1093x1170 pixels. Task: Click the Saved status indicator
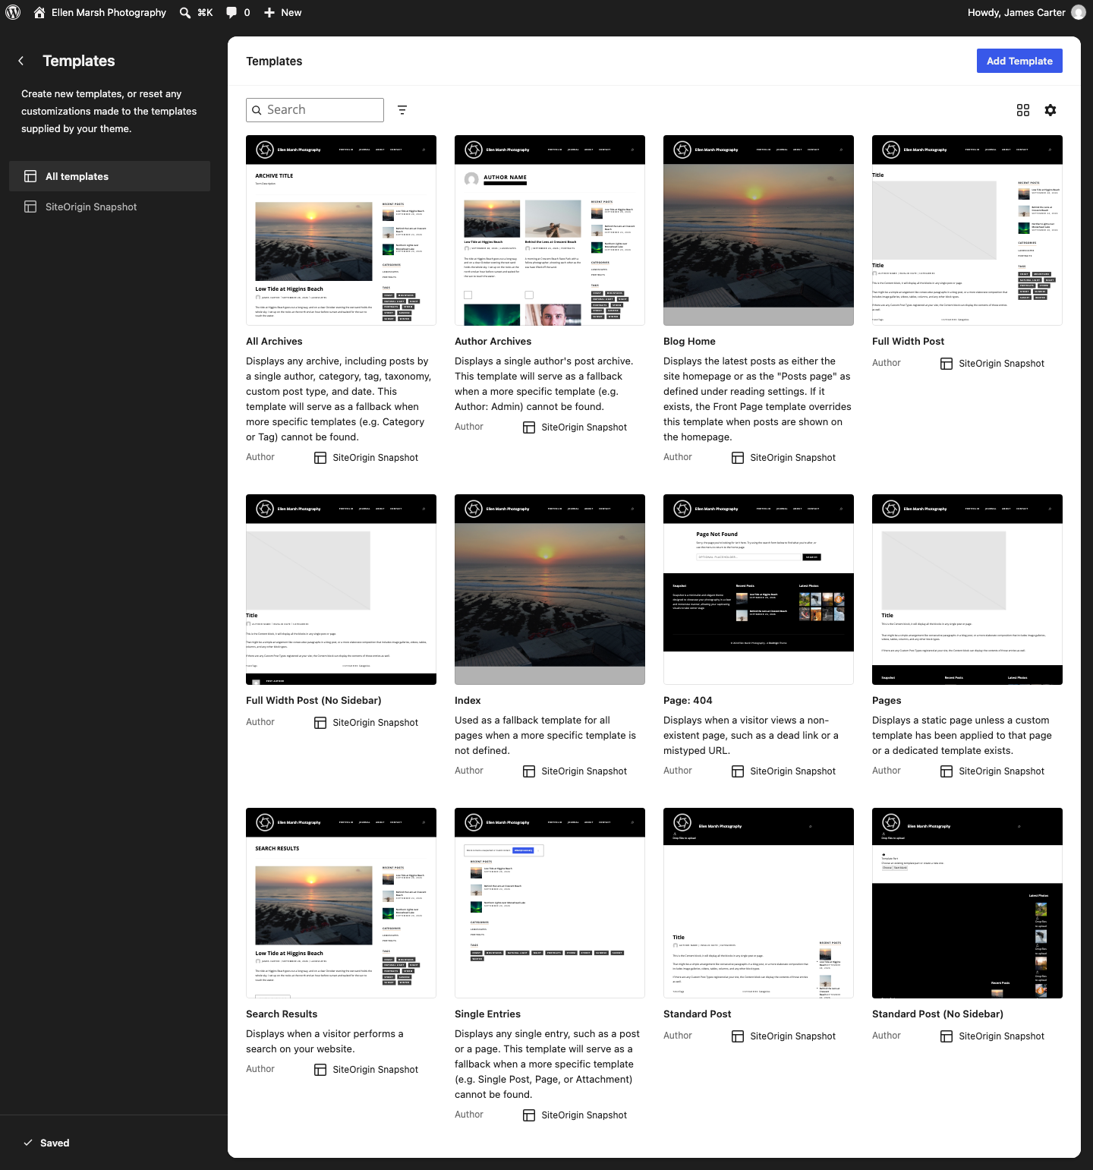point(46,1143)
